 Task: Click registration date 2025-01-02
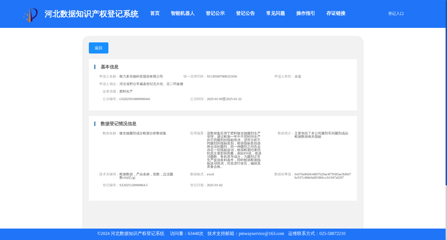point(215,185)
